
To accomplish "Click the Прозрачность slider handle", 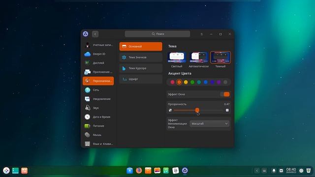I will pyautogui.click(x=197, y=110).
